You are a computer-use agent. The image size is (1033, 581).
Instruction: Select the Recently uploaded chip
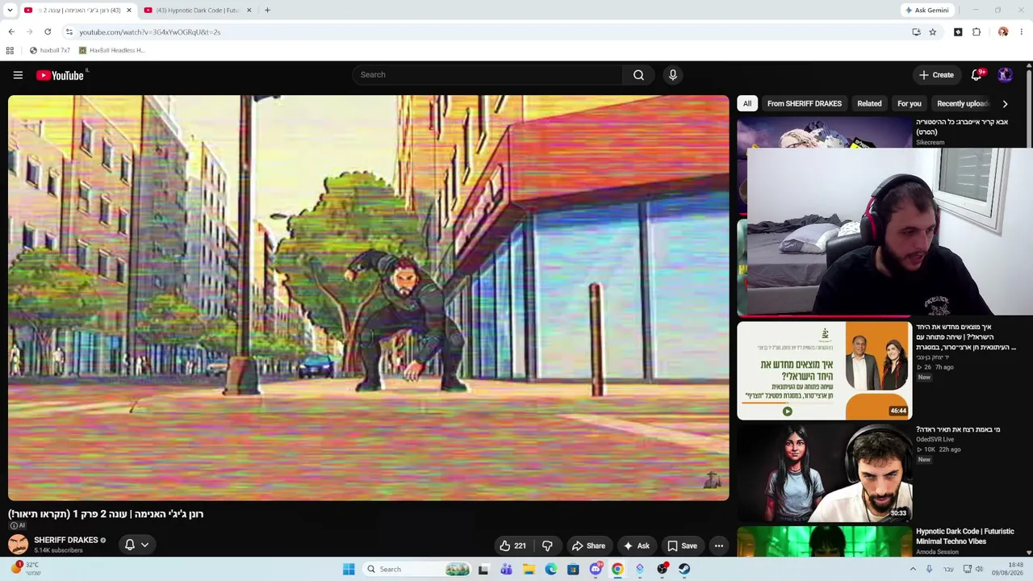(x=962, y=103)
